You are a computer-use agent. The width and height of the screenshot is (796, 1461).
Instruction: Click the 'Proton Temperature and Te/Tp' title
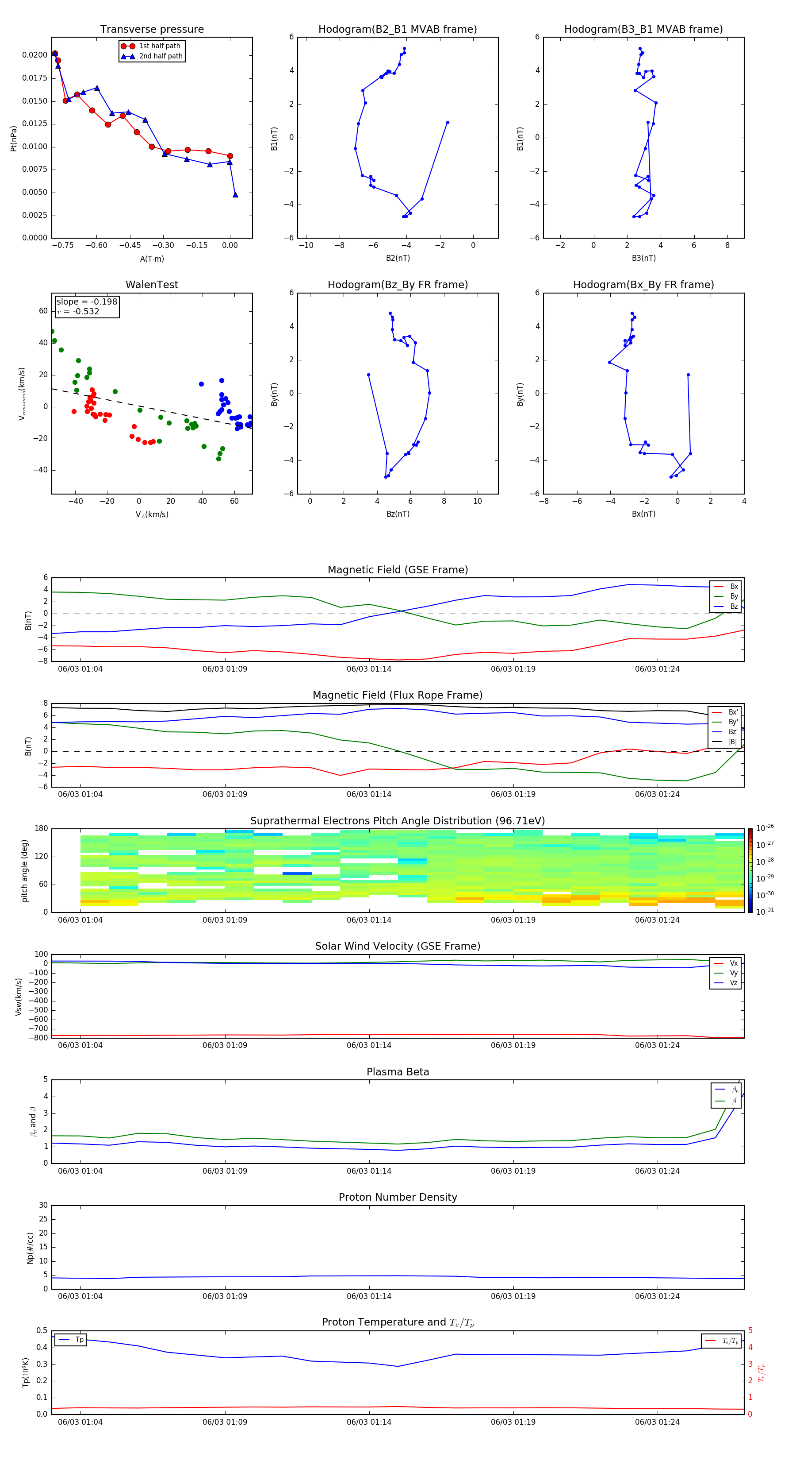tap(398, 1322)
